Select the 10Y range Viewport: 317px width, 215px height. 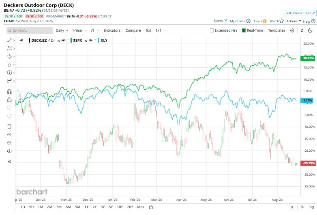point(120,207)
